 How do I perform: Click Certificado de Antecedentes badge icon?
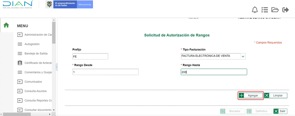pyautogui.click(x=20, y=63)
